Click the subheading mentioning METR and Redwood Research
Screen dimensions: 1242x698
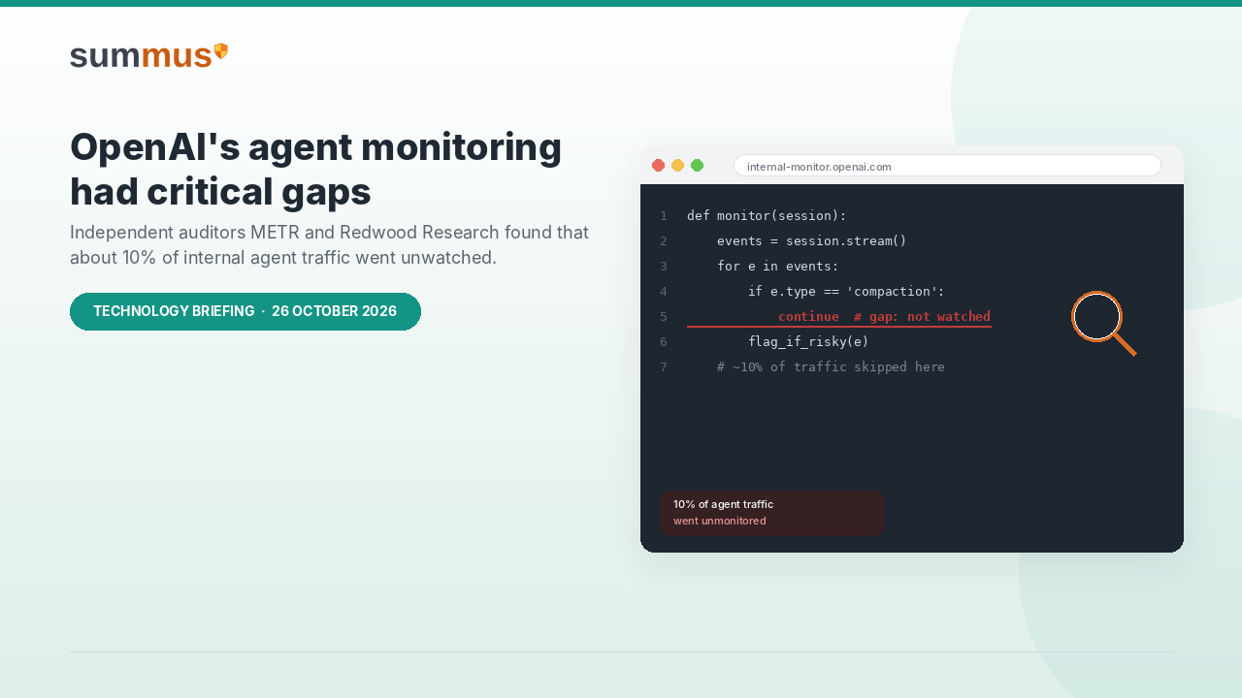tap(330, 245)
